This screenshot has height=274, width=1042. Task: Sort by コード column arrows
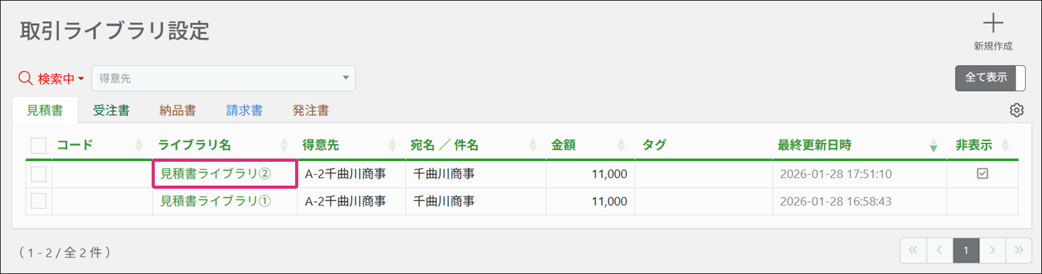tap(139, 145)
